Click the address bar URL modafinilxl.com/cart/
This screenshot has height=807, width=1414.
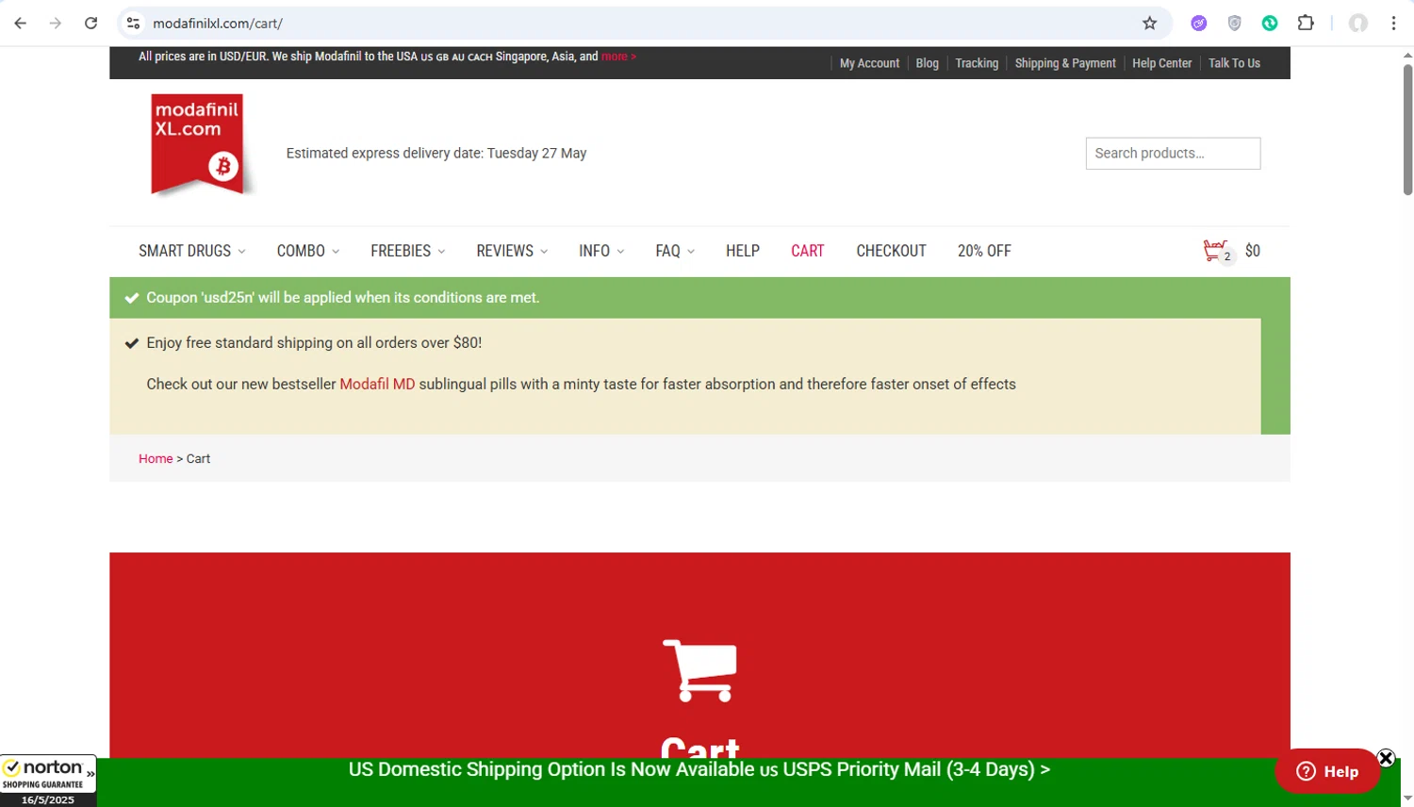click(218, 24)
